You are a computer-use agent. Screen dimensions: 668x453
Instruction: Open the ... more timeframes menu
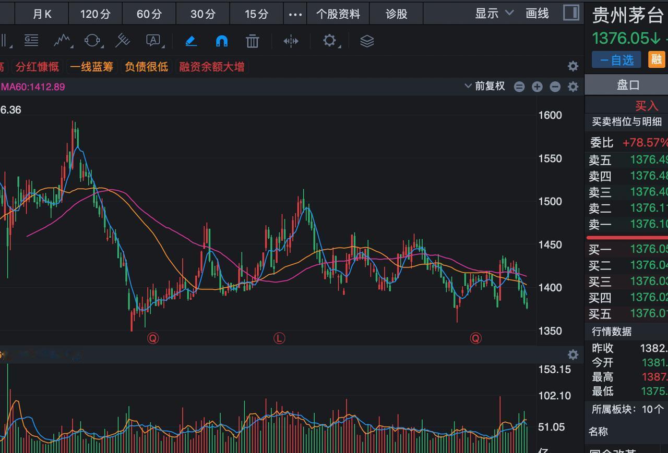(x=295, y=14)
